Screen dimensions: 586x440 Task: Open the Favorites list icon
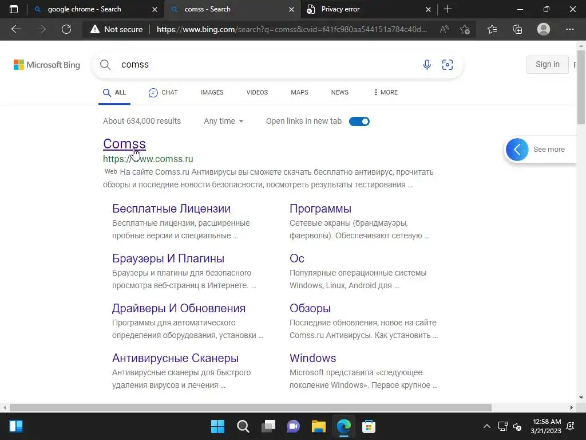point(492,29)
